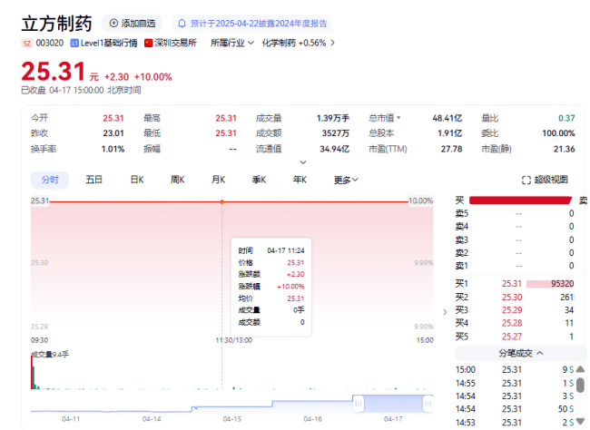Click the Level1 quote badge icon
Screen dimensions: 590x430
pyautogui.click(x=74, y=44)
